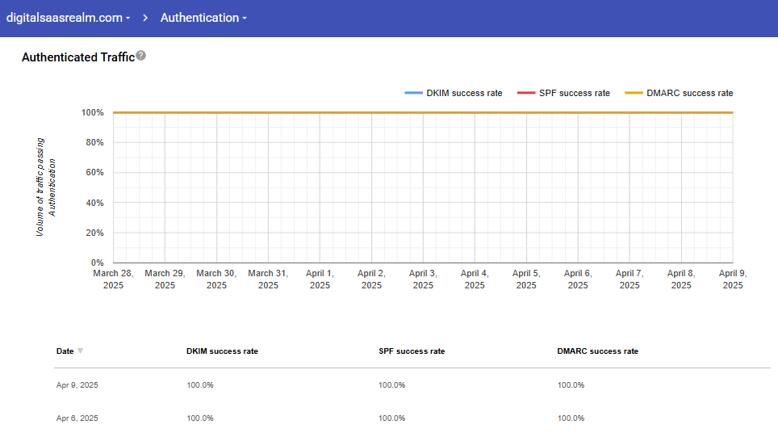The height and width of the screenshot is (437, 778).
Task: Click the DMARC success rate column header
Action: pos(597,351)
